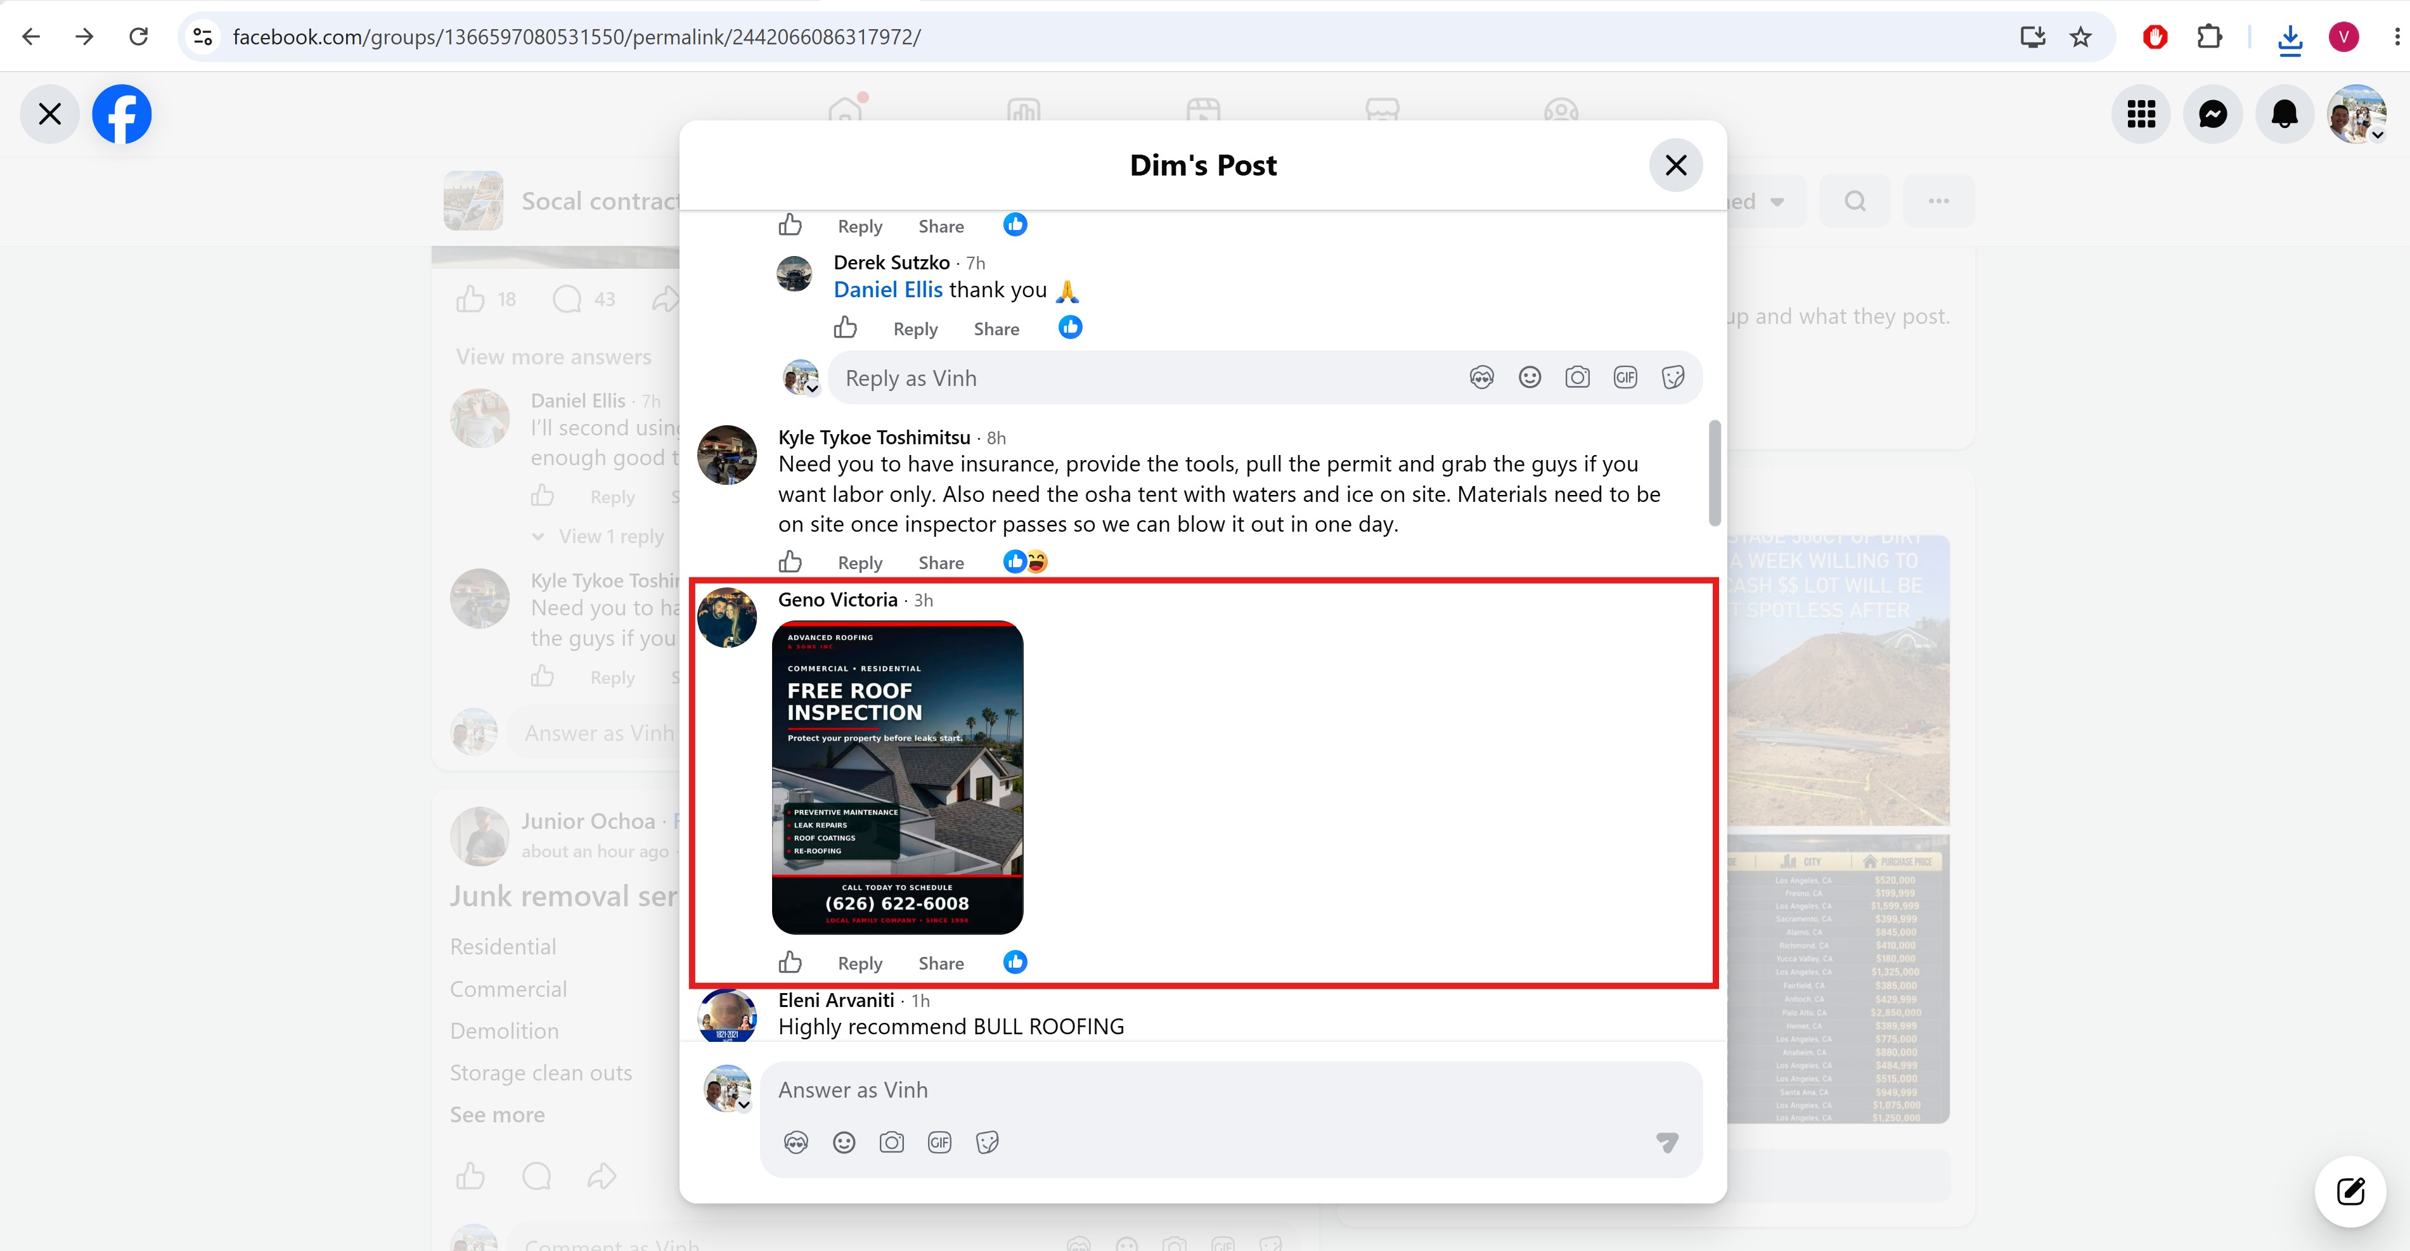Switch commenting identity next to Answer as Vinh

[728, 1090]
